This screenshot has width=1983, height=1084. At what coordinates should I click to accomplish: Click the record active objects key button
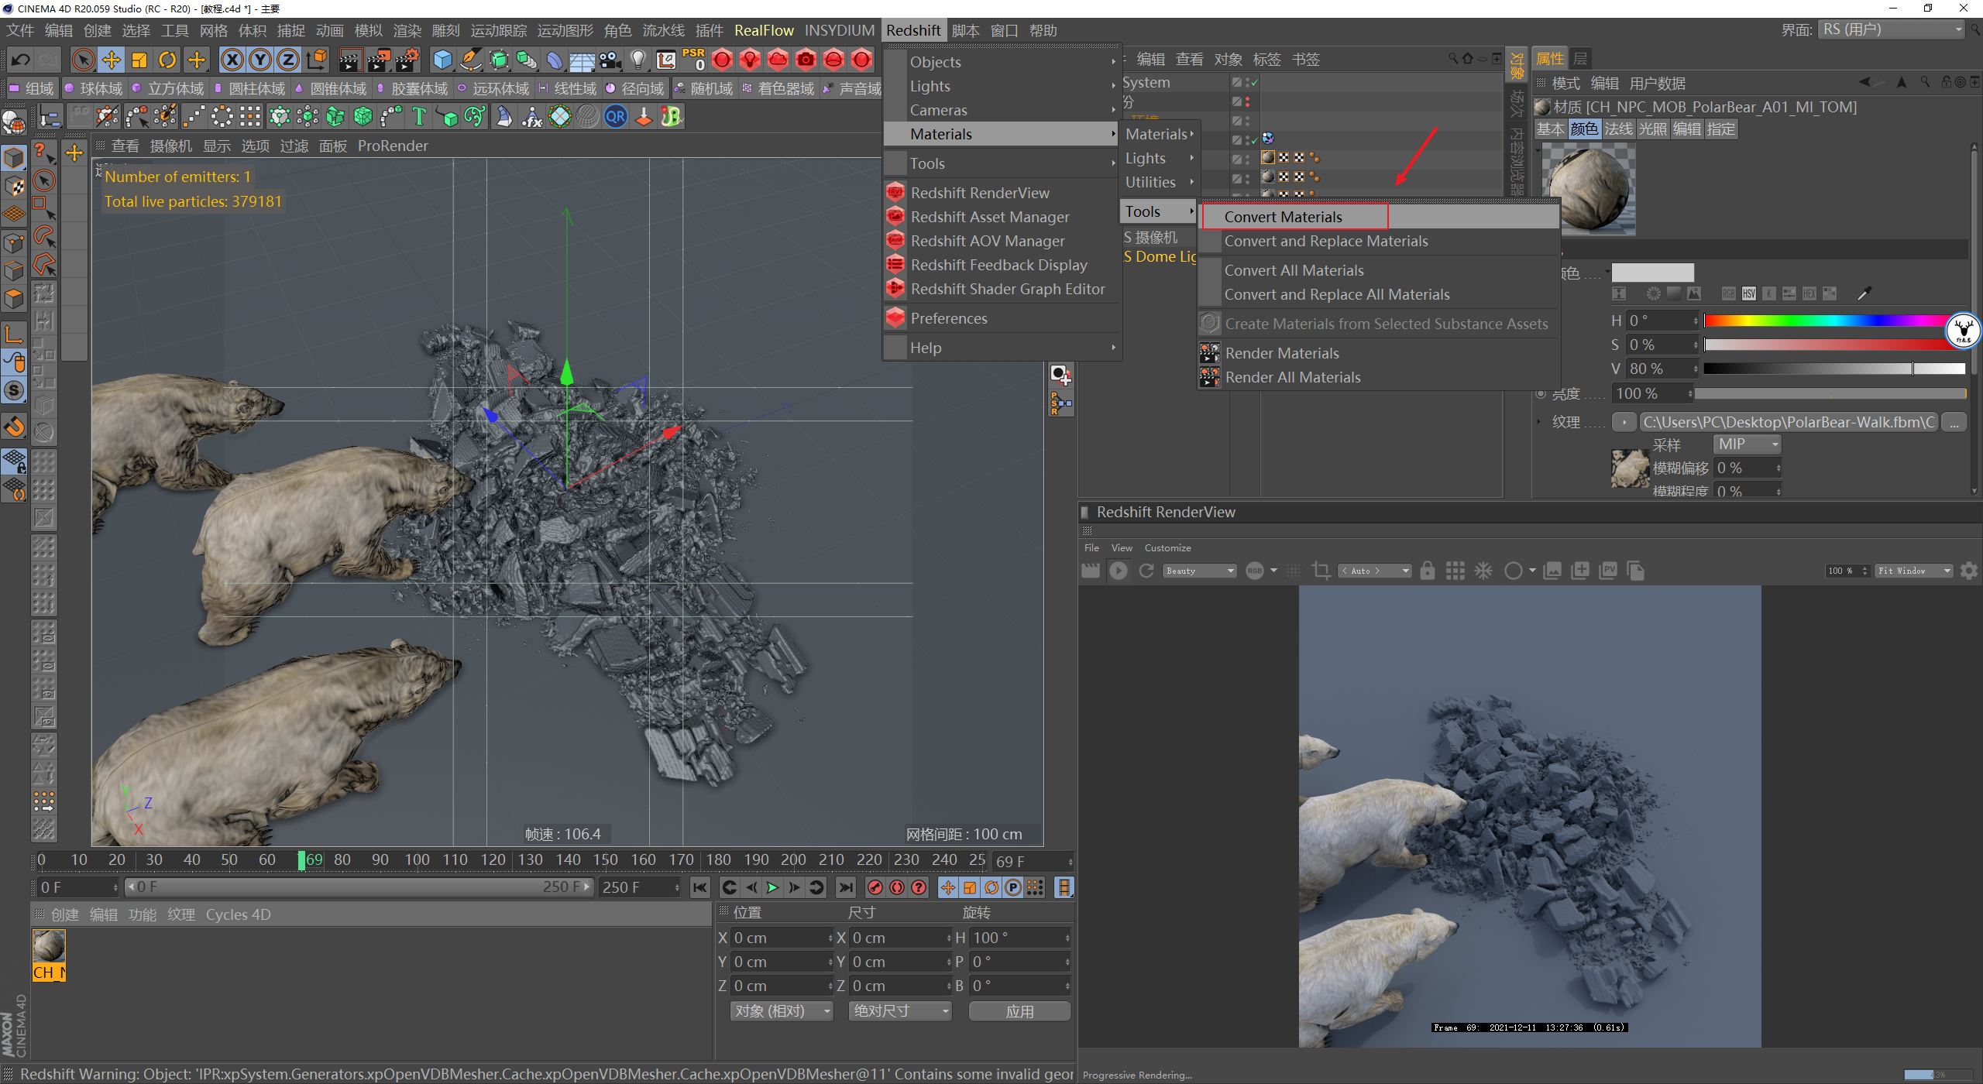pos(875,887)
